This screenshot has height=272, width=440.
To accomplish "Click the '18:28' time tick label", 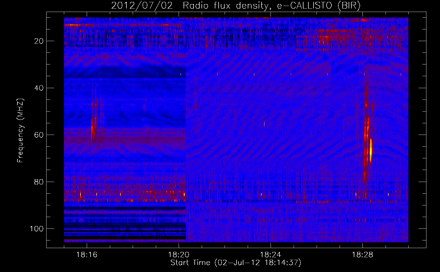I will point(362,255).
